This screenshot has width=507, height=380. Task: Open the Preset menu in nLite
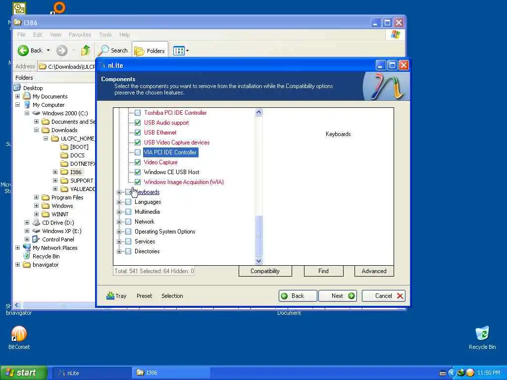144,296
